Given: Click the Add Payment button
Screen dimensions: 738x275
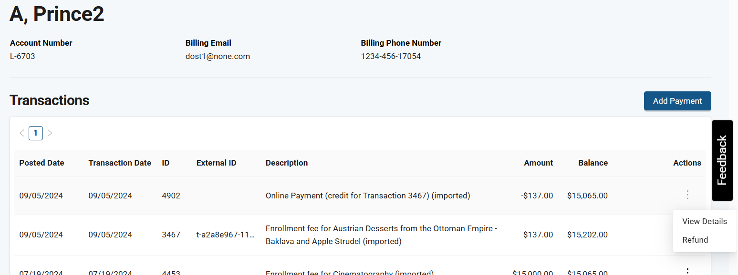Looking at the screenshot, I should tap(677, 101).
